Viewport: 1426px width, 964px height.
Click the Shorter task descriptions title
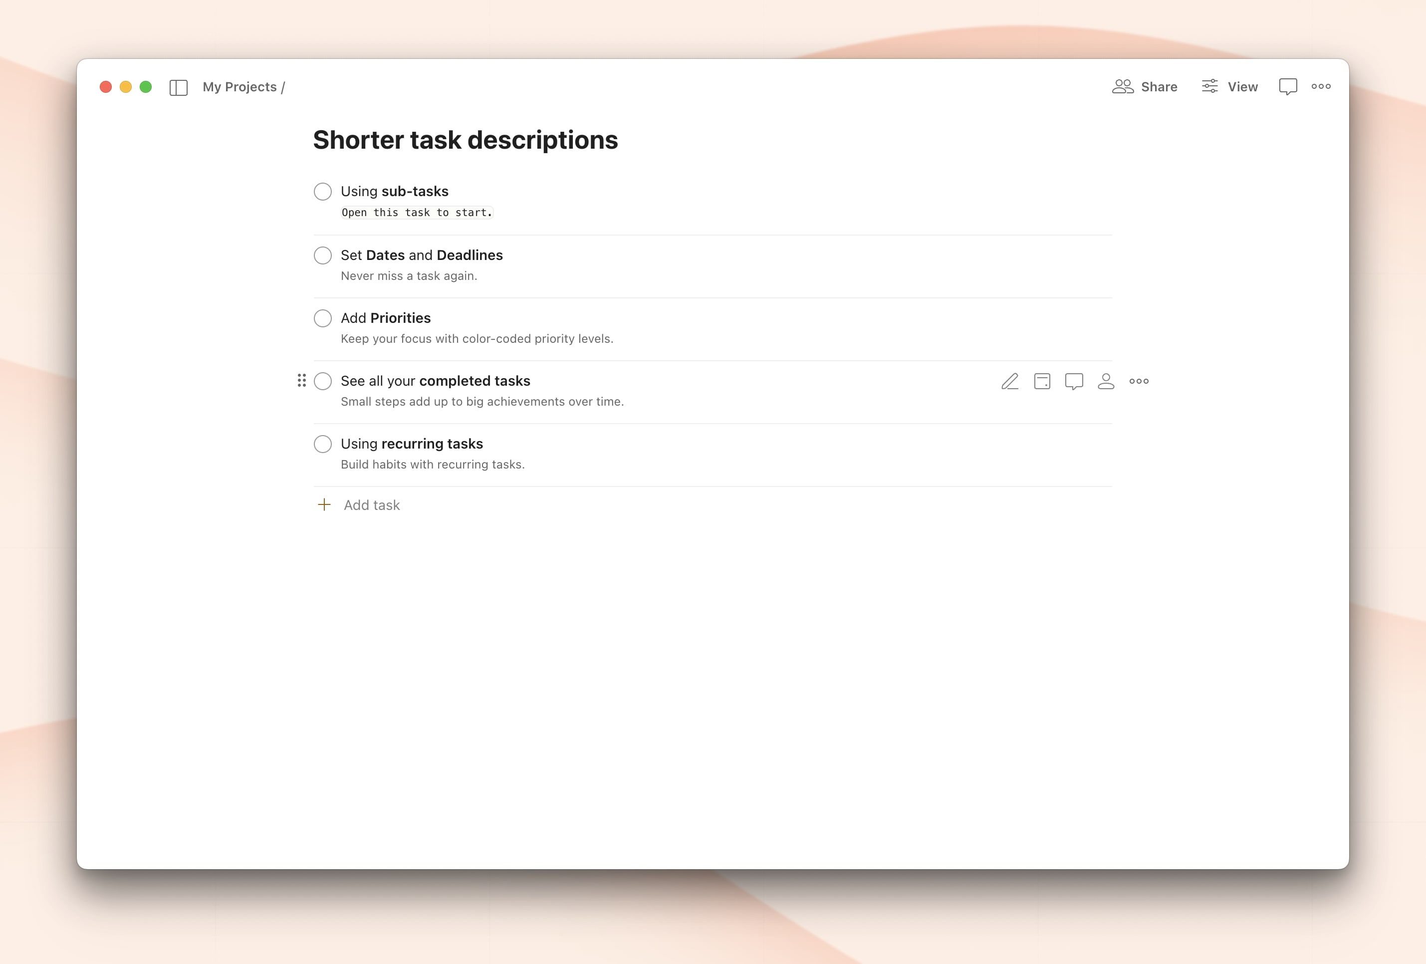point(465,140)
